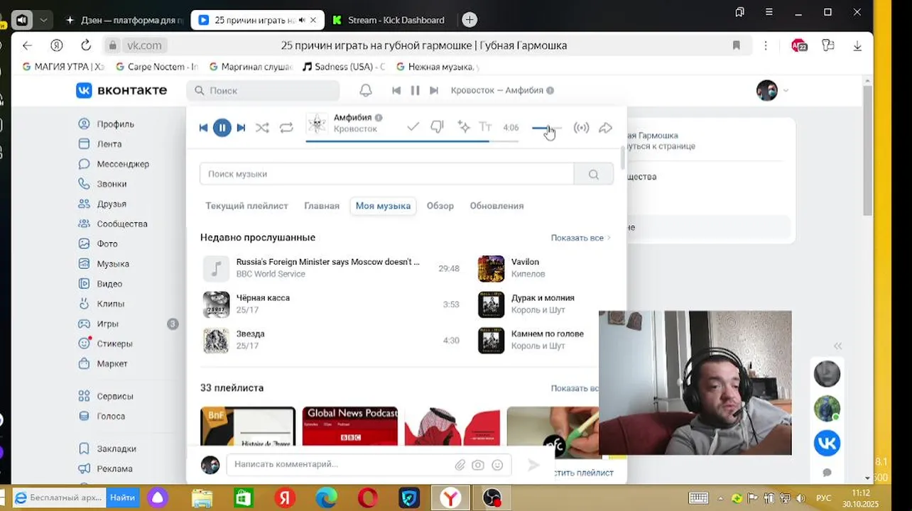The image size is (912, 511).
Task: Switch to Текущий плейлист tab
Action: click(246, 206)
